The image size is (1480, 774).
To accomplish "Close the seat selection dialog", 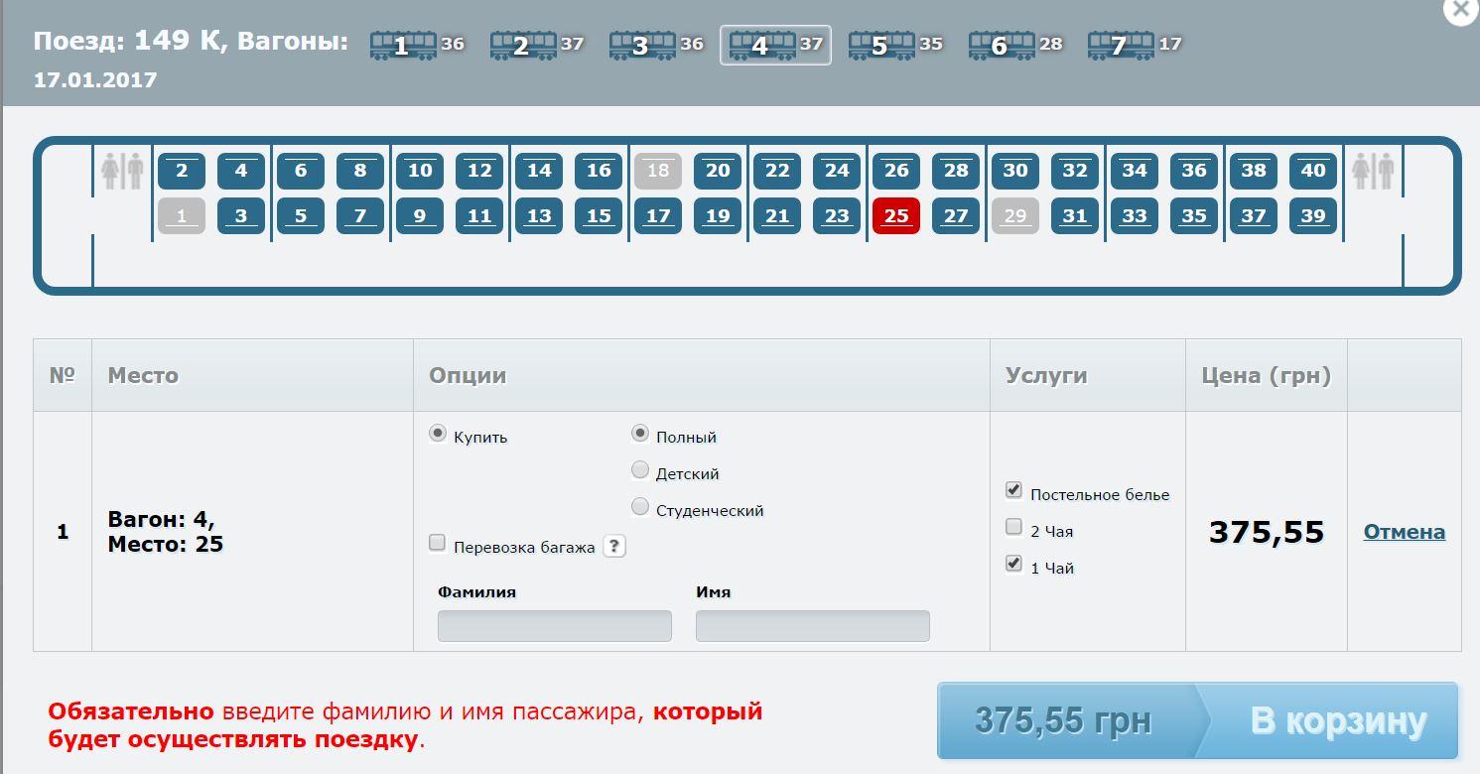I will [x=1461, y=10].
